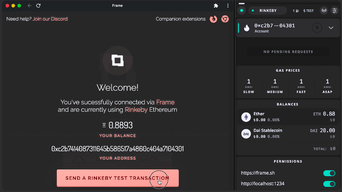Select the FAST gas price
This screenshot has width=342, height=192.
coord(301,86)
